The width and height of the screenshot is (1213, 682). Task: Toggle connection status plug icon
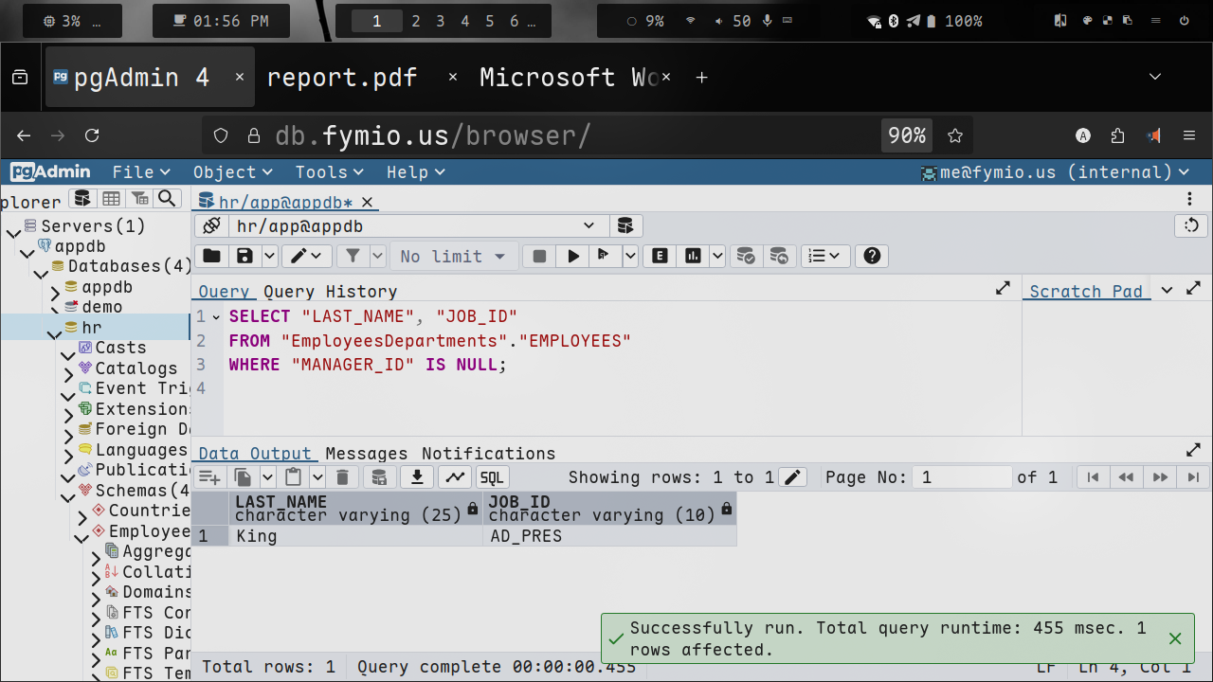point(211,226)
